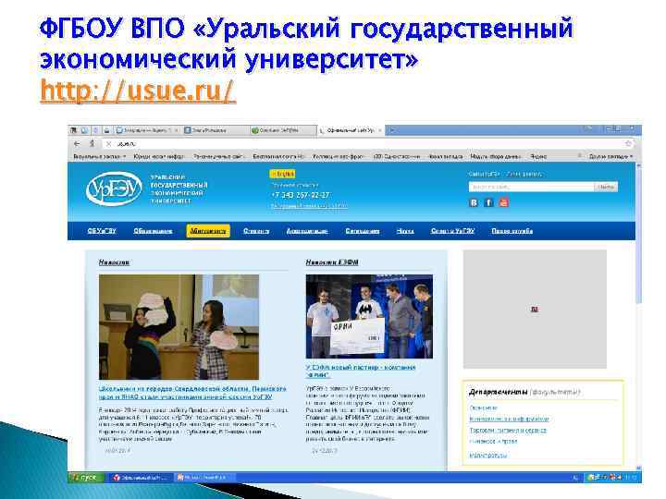
Task: Open the 'Об УрГЭУ' menu item
Action: (x=102, y=231)
